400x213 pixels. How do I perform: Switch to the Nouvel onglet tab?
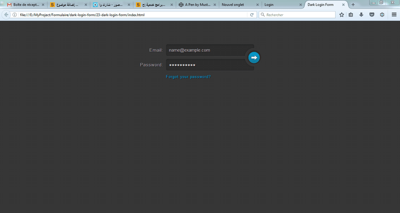(x=240, y=5)
